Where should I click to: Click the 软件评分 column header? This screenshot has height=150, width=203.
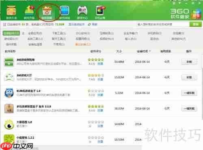pyautogui.click(x=95, y=51)
